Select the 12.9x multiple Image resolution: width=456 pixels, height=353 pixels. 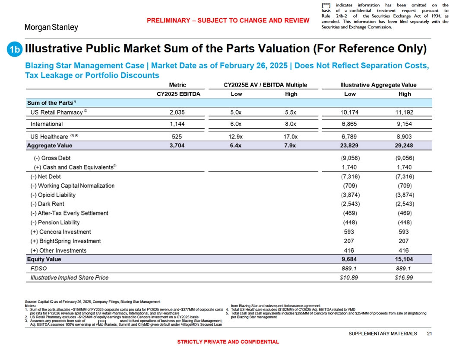tap(235, 137)
